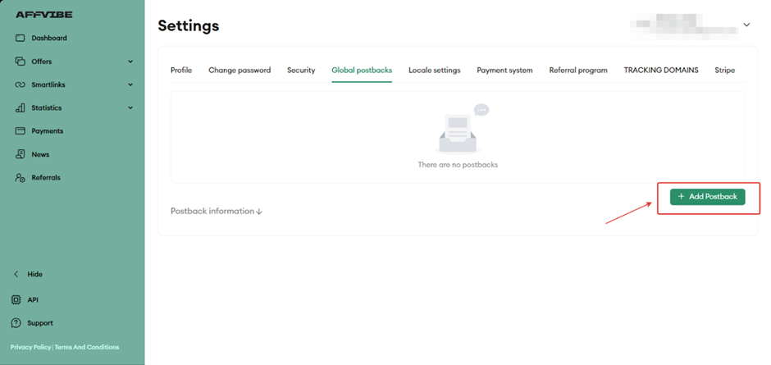The width and height of the screenshot is (771, 365).
Task: Open the Privacy Policy link
Action: pyautogui.click(x=30, y=348)
